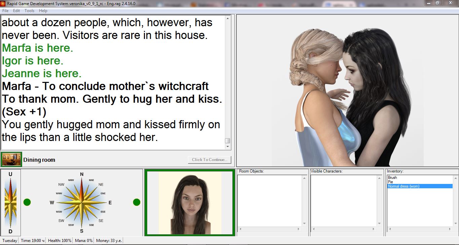Click the West direction on the compass
The height and width of the screenshot is (245, 459).
(x=52, y=203)
